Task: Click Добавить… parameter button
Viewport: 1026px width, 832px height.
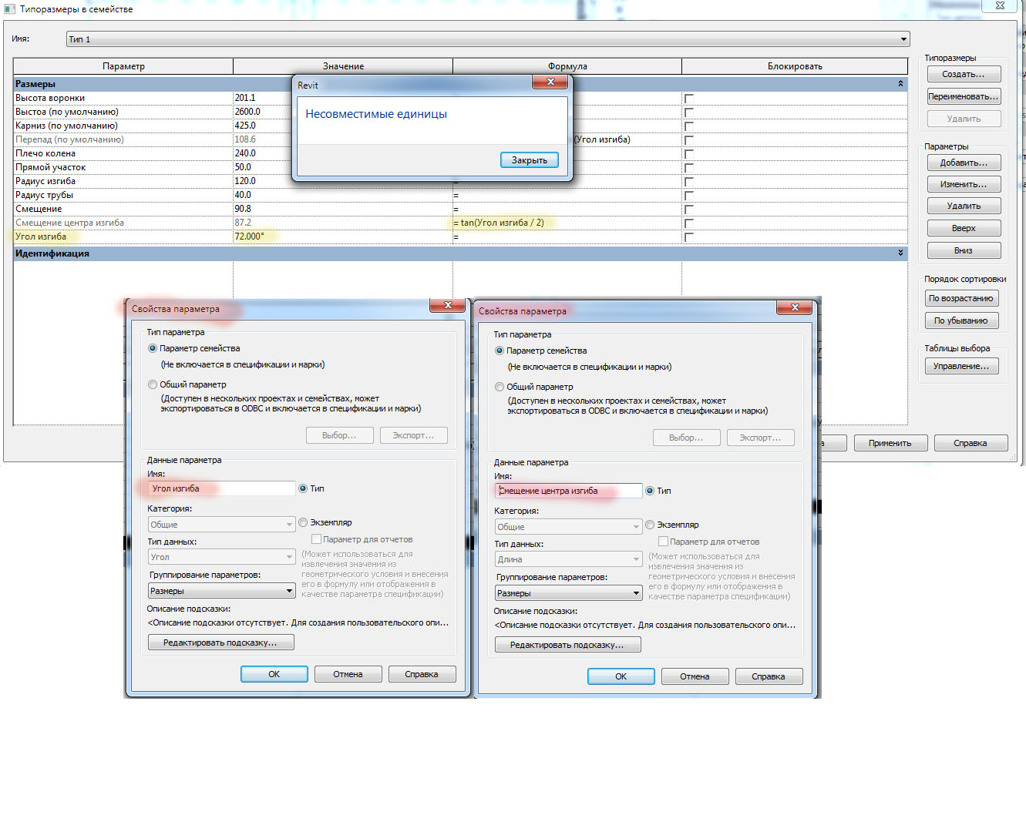Action: pyautogui.click(x=964, y=163)
